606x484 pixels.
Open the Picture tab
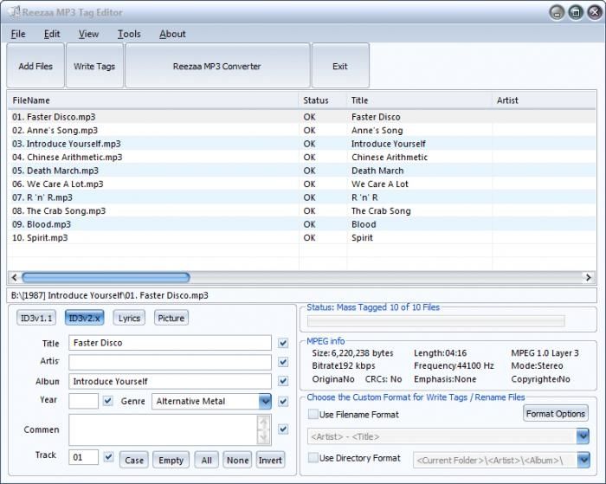tap(171, 318)
